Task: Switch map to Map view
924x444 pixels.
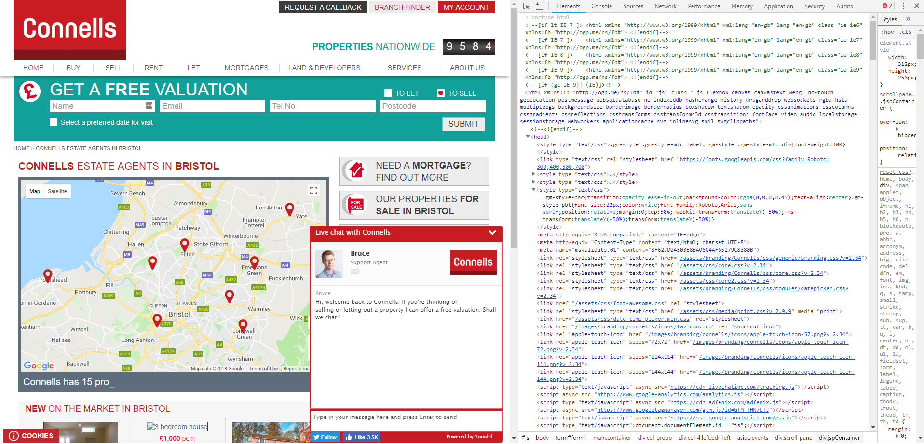Action: coord(35,191)
